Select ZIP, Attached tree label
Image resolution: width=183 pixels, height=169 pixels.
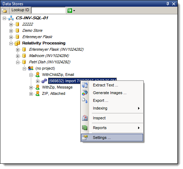pyautogui.click(x=54, y=93)
